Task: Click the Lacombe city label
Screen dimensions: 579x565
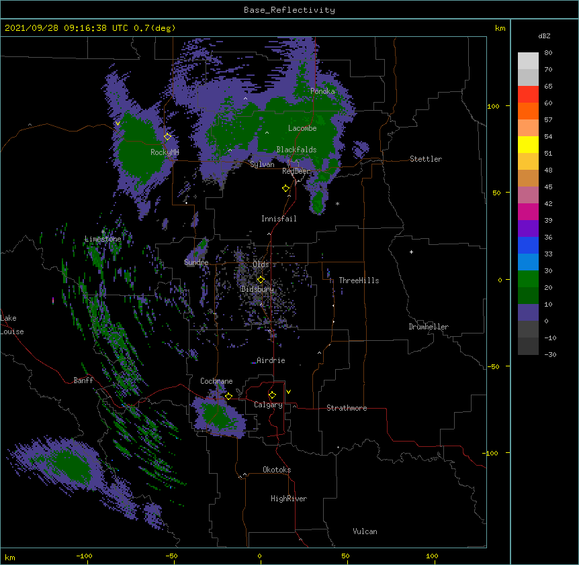Action: click(x=302, y=128)
